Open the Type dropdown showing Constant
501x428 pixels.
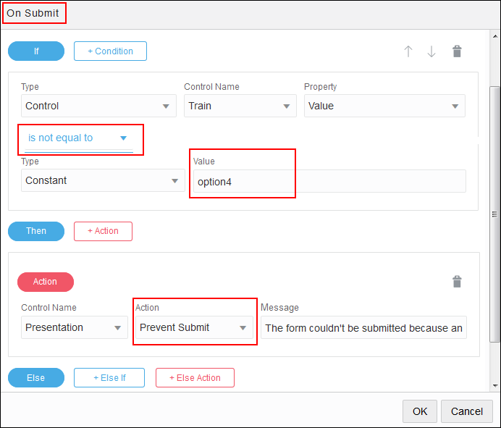[x=103, y=180]
